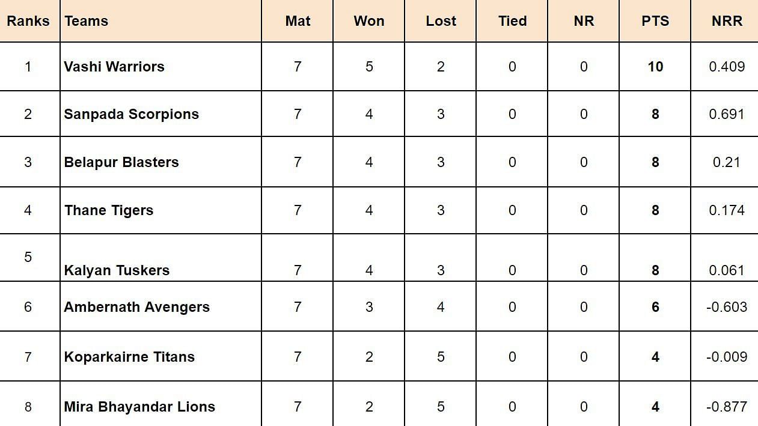Click Vashi Warriors' points value 10
This screenshot has width=758, height=426.
click(655, 67)
